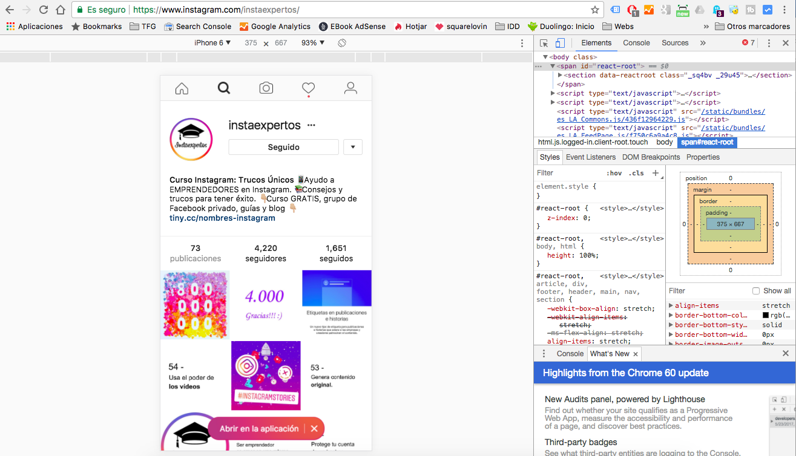Image resolution: width=796 pixels, height=456 pixels.
Task: Open the Search Console bookmark
Action: 198,27
